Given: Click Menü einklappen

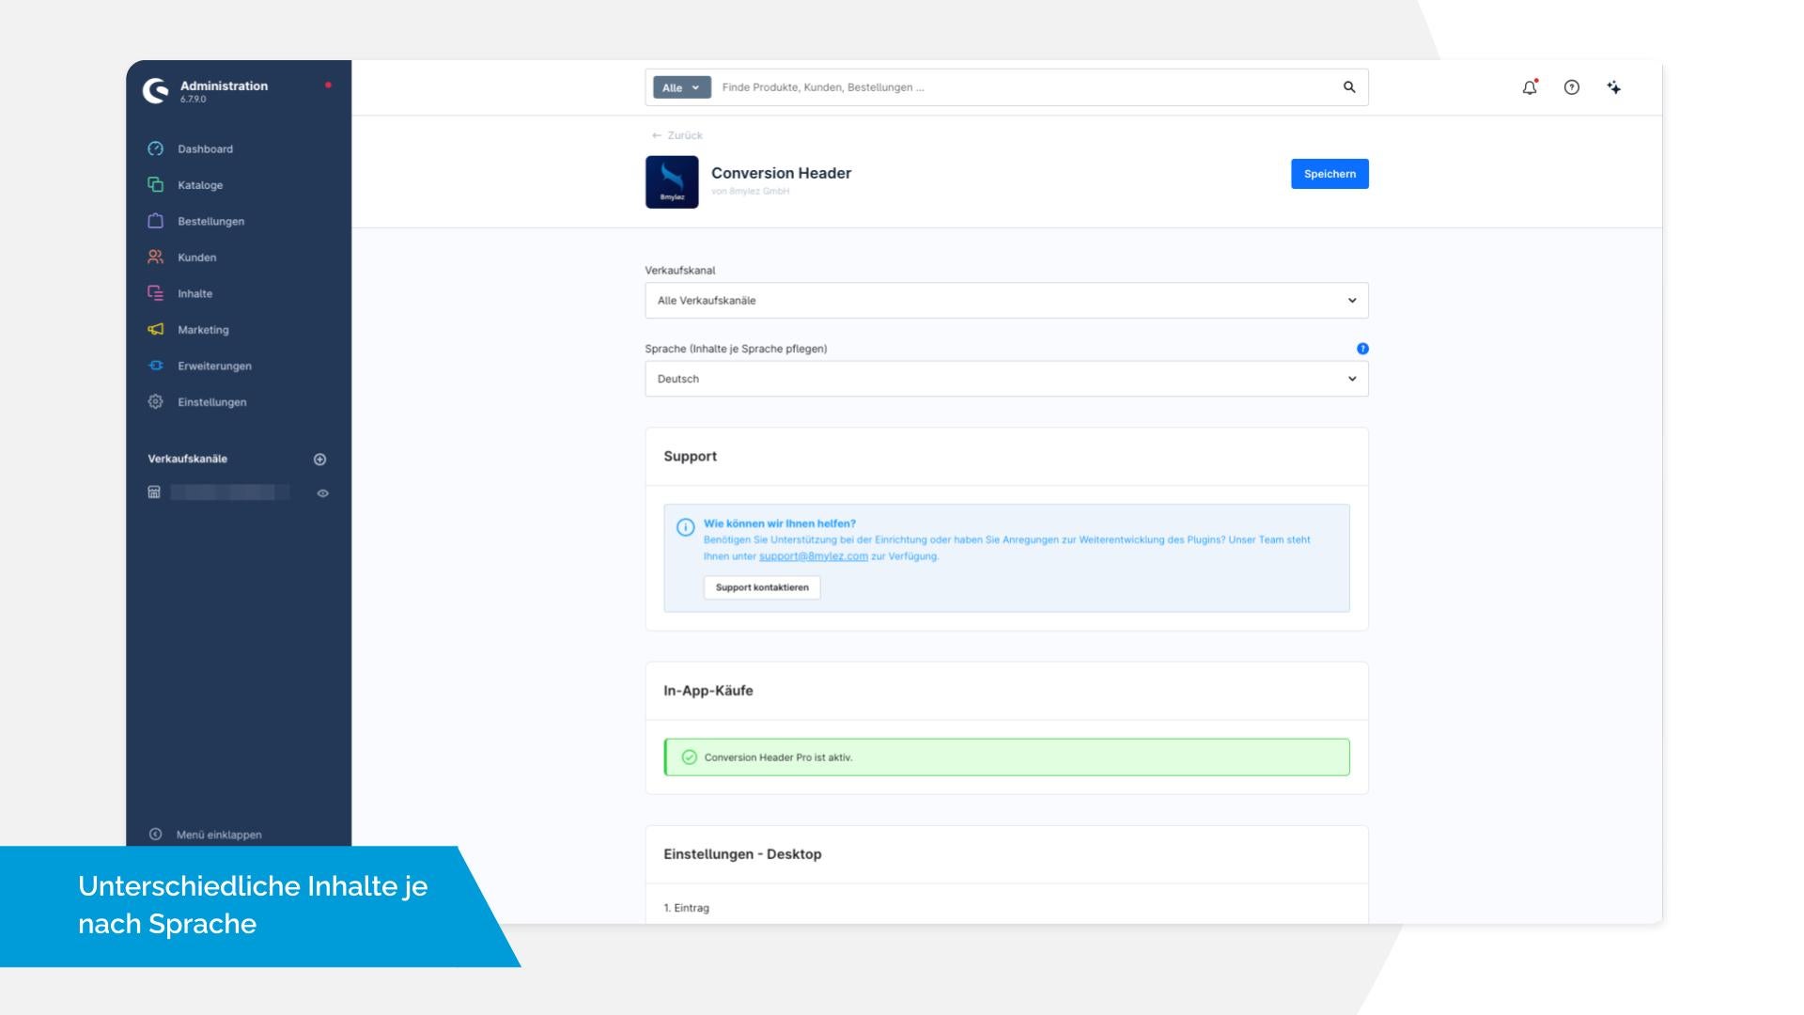Looking at the screenshot, I should coord(219,835).
